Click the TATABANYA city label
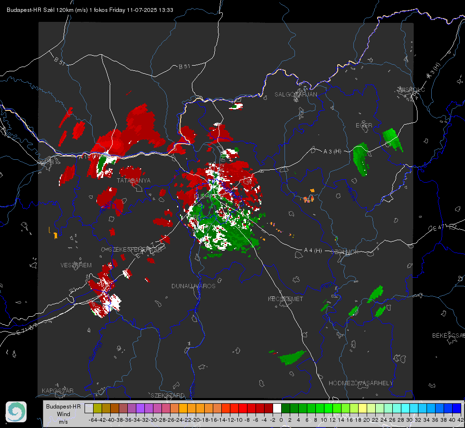This screenshot has width=465, height=428. tap(133, 181)
